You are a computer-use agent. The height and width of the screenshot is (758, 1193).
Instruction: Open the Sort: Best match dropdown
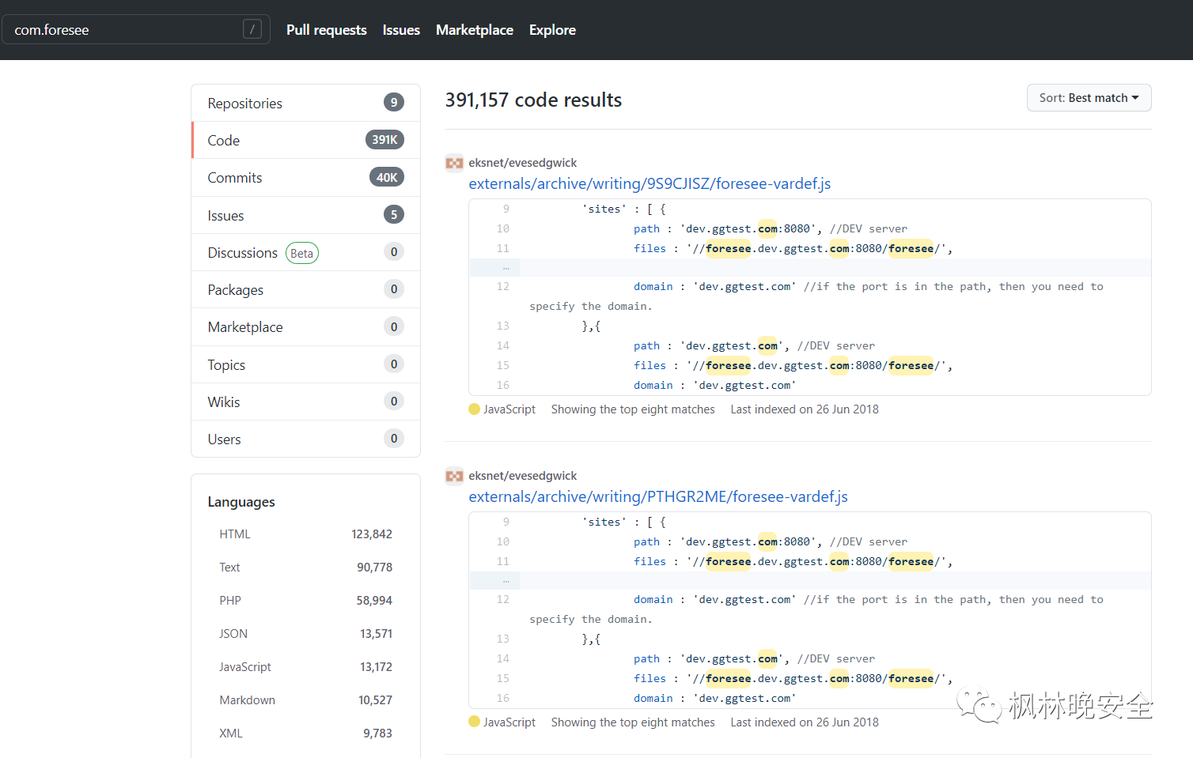[1089, 98]
